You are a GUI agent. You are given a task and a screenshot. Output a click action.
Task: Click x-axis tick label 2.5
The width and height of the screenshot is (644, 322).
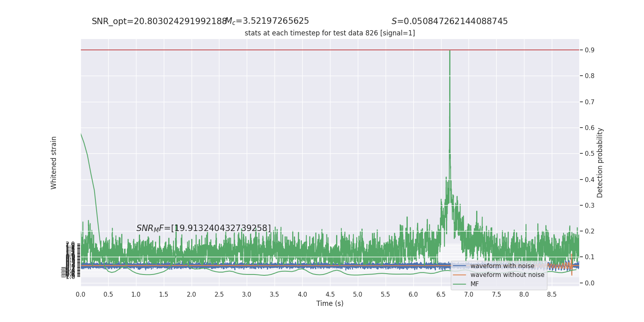tap(219, 295)
